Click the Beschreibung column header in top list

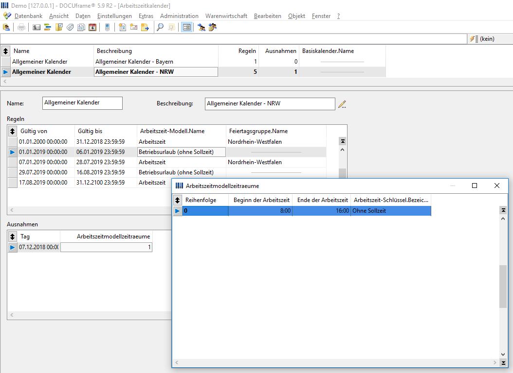pos(156,51)
